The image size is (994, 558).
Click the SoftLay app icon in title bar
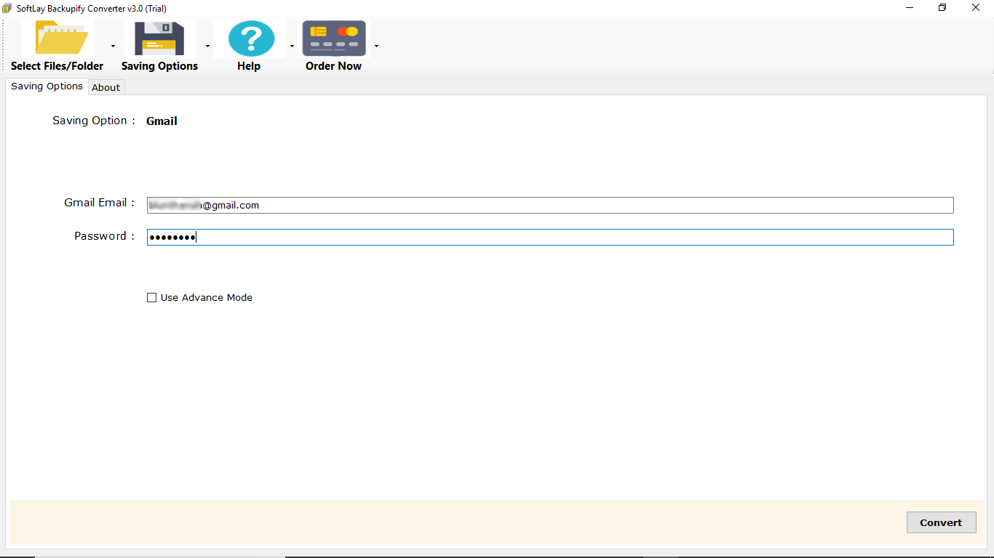pos(7,8)
